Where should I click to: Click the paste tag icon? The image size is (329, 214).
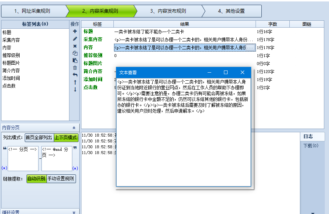[x=75, y=60]
